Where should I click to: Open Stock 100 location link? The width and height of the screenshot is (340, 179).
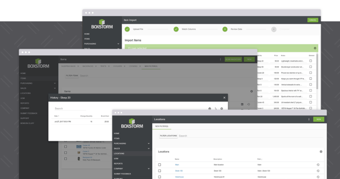point(179,171)
